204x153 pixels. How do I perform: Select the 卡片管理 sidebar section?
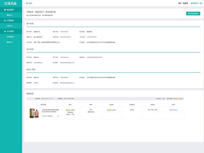click(x=11, y=31)
